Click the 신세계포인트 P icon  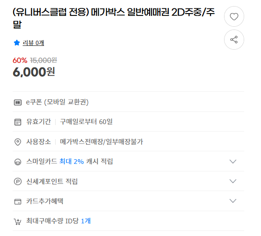pos(18,181)
